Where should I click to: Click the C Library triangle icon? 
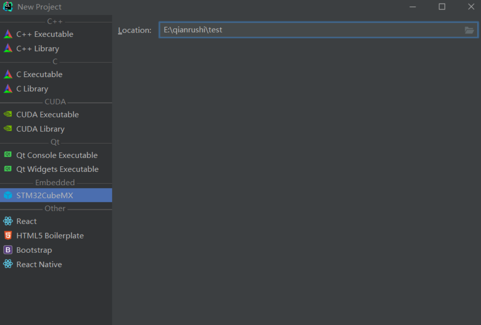pyautogui.click(x=8, y=88)
